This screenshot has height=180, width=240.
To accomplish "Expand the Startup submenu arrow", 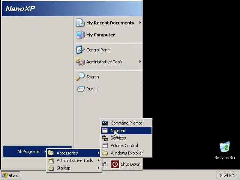I will pyautogui.click(x=99, y=168).
